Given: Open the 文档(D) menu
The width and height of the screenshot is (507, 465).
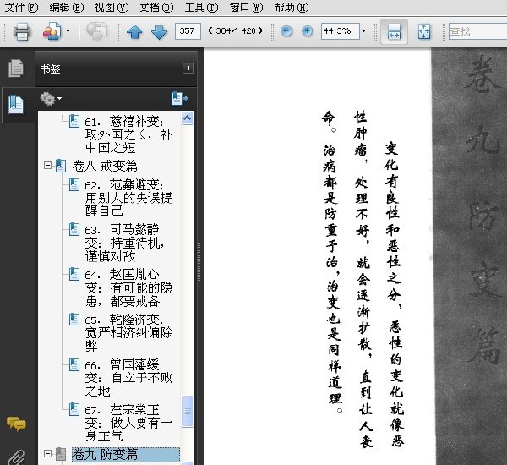Looking at the screenshot, I should coord(156,7).
